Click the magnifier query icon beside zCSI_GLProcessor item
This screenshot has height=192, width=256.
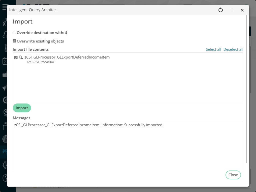(x=21, y=57)
